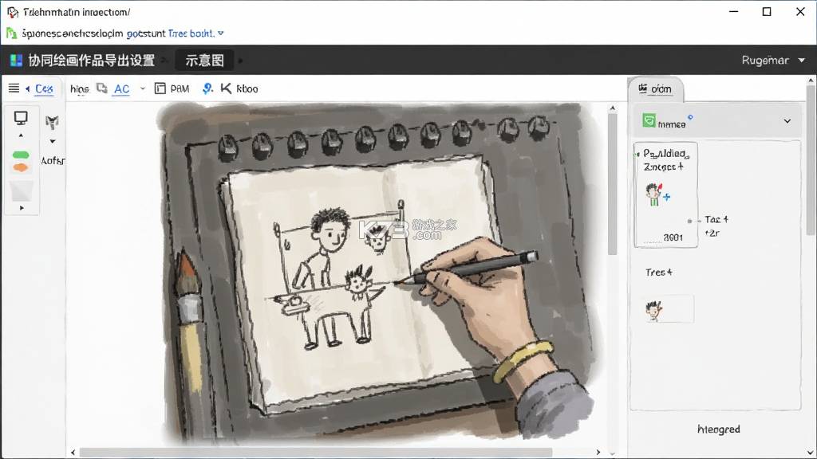The height and width of the screenshot is (459, 817).
Task: Open the Rugemar user dropdown
Action: pyautogui.click(x=773, y=61)
